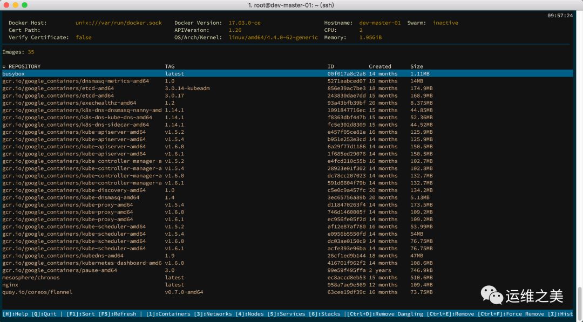The image size is (583, 322).
Task: Select the nginx image row
Action: click(x=287, y=285)
